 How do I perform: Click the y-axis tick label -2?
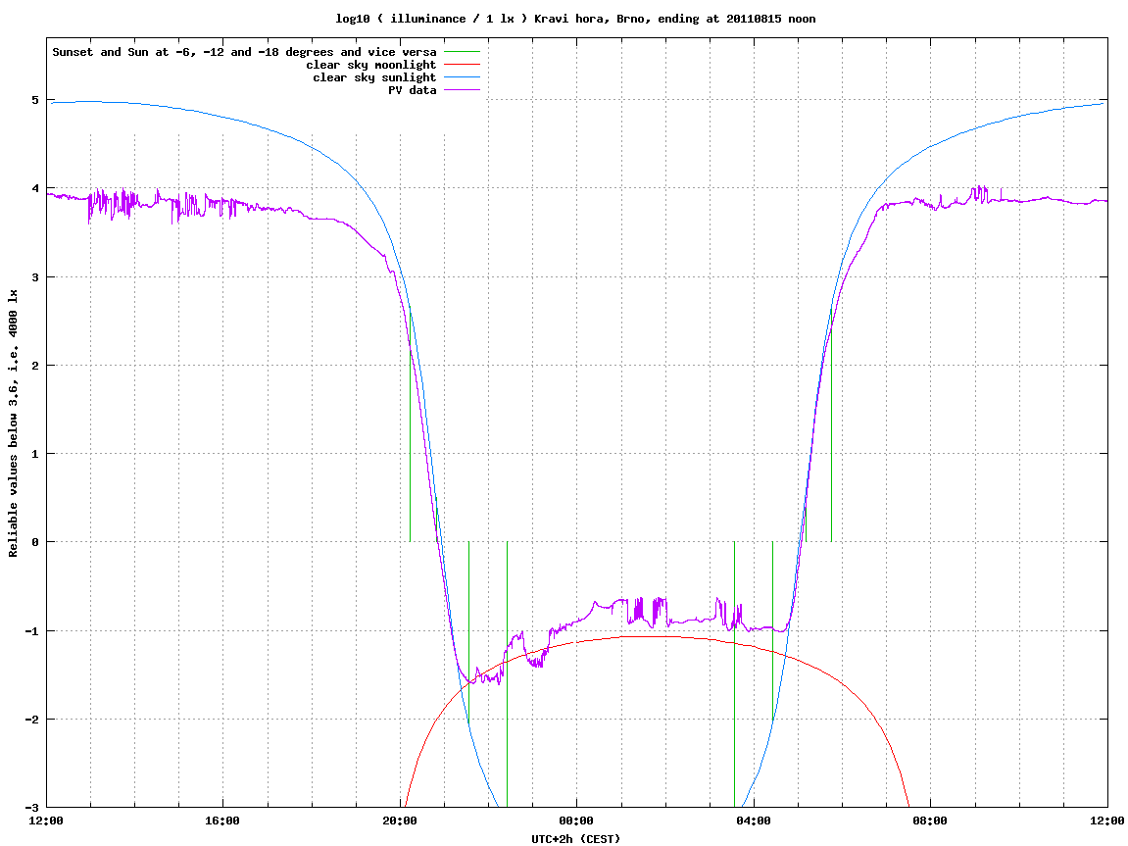click(x=32, y=720)
